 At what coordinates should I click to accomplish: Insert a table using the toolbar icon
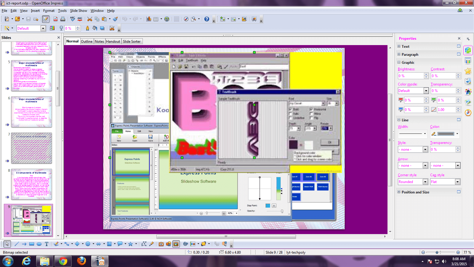pos(156,19)
